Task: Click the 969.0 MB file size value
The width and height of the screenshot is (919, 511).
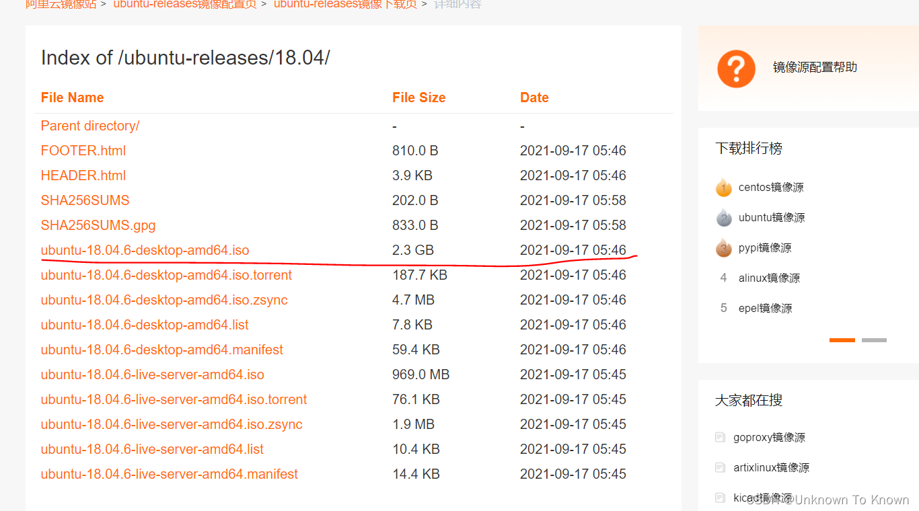Action: click(x=421, y=375)
